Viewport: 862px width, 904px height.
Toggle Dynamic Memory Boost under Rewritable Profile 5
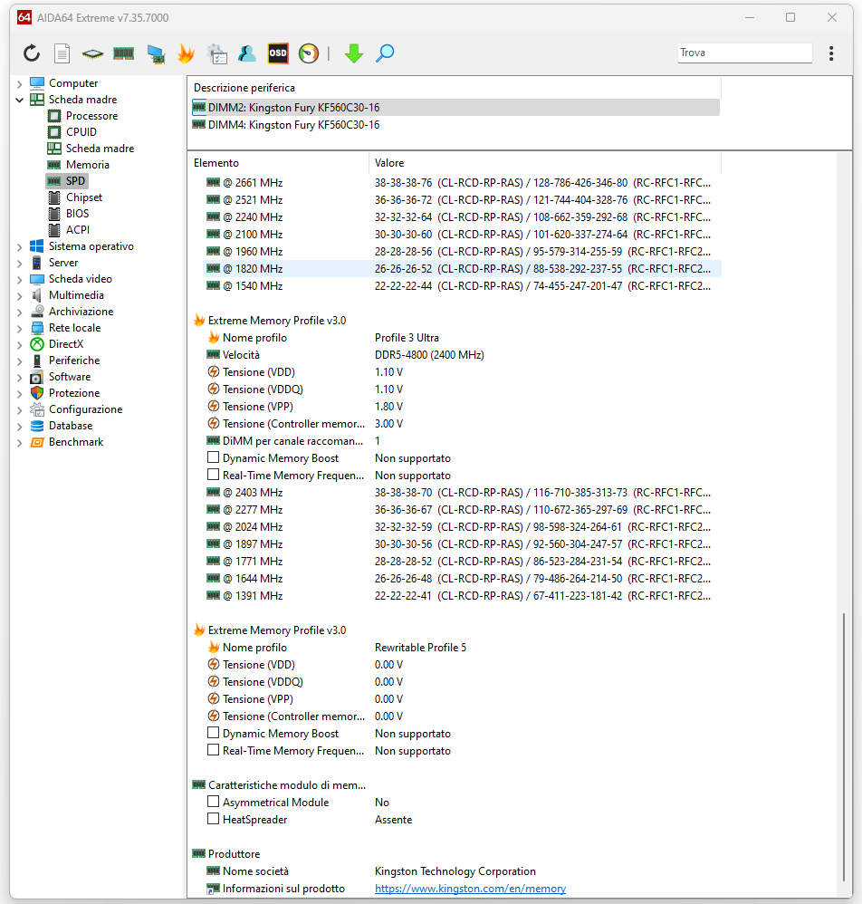point(213,734)
